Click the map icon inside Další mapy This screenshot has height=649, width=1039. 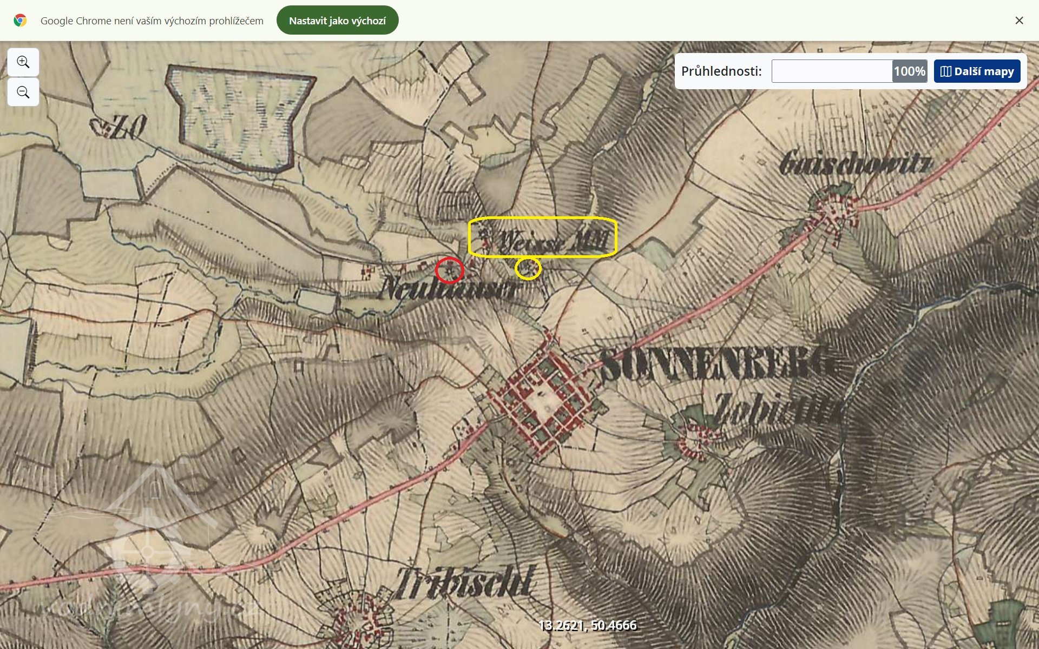945,71
